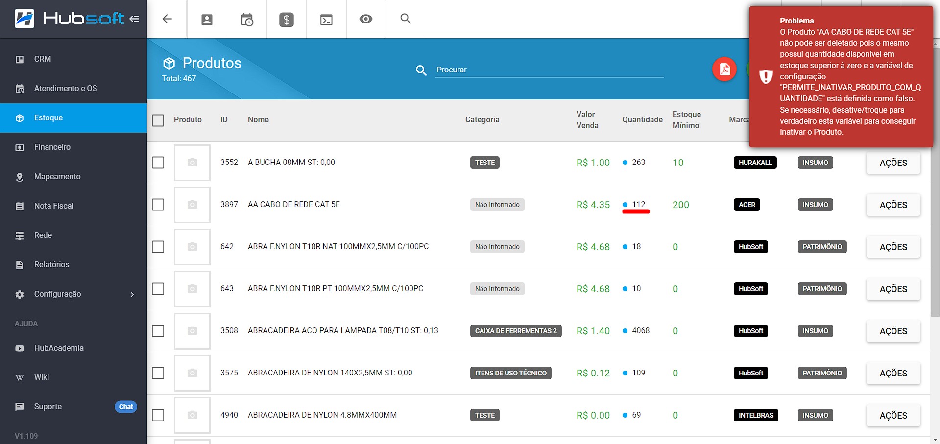Open CRM in the sidebar
The height and width of the screenshot is (444, 940).
[x=73, y=59]
